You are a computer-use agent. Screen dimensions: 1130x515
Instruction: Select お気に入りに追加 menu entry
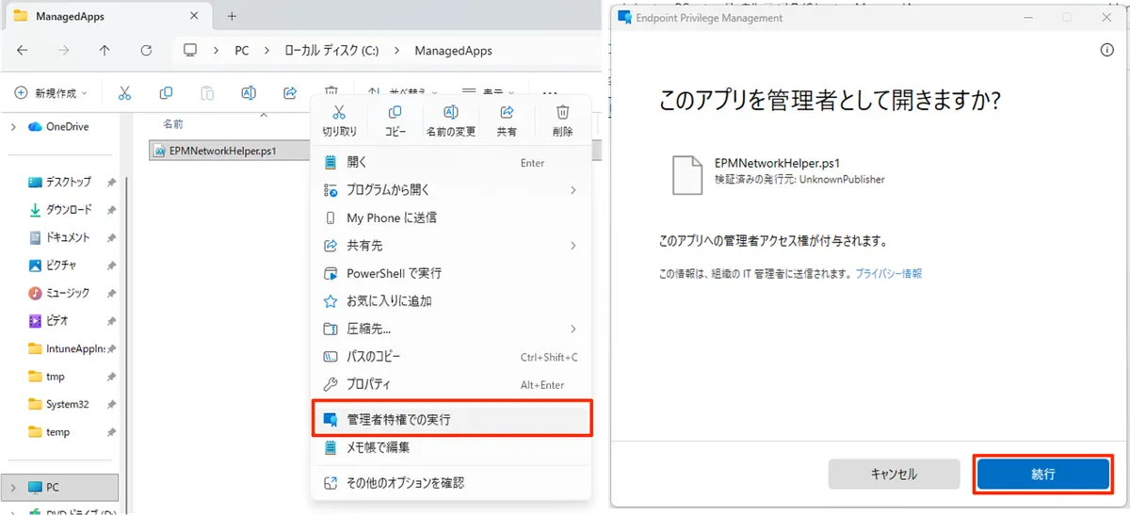[x=451, y=301]
